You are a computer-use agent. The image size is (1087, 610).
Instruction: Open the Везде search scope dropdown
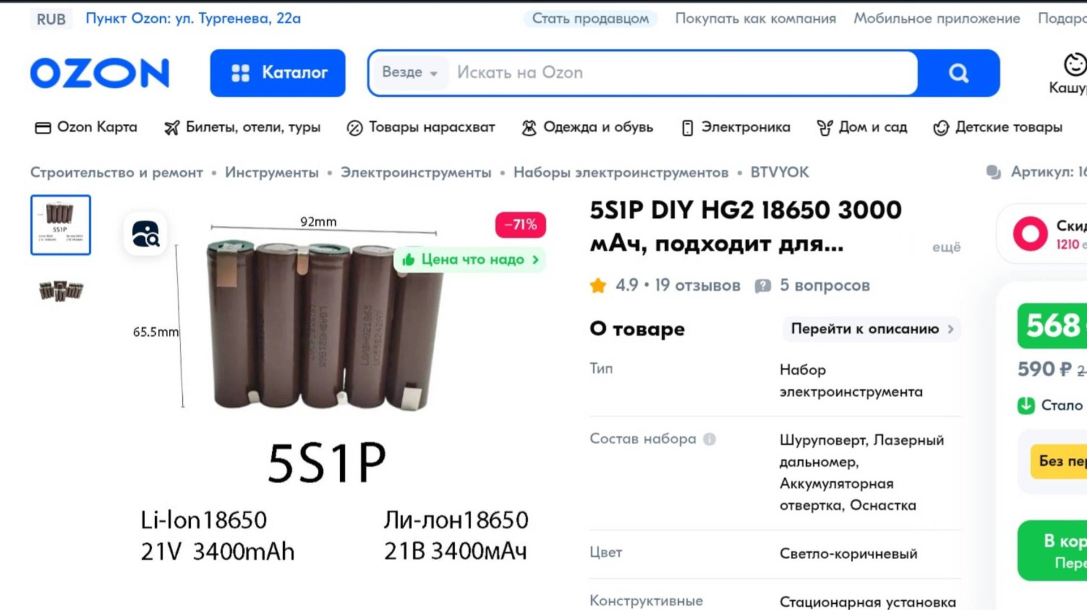(x=409, y=72)
